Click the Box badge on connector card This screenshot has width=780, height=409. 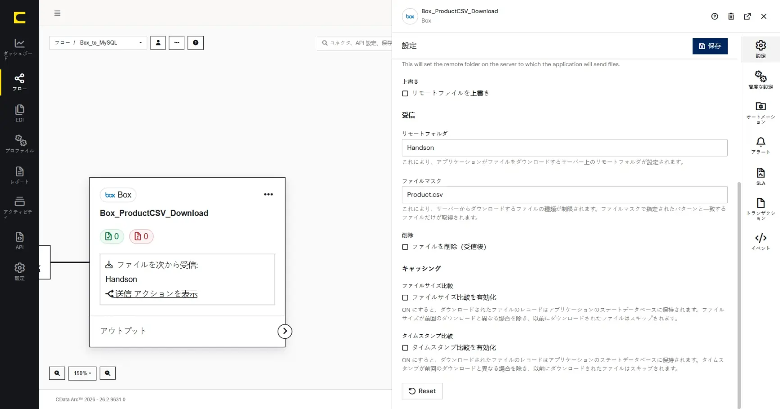click(x=118, y=195)
